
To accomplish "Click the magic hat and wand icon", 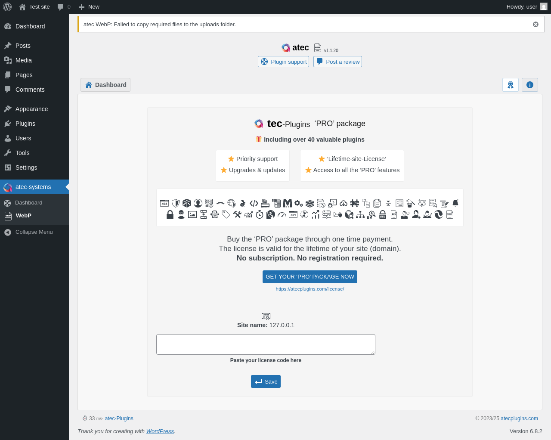I will (411, 203).
